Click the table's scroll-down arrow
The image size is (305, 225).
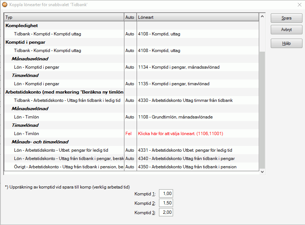262,172
